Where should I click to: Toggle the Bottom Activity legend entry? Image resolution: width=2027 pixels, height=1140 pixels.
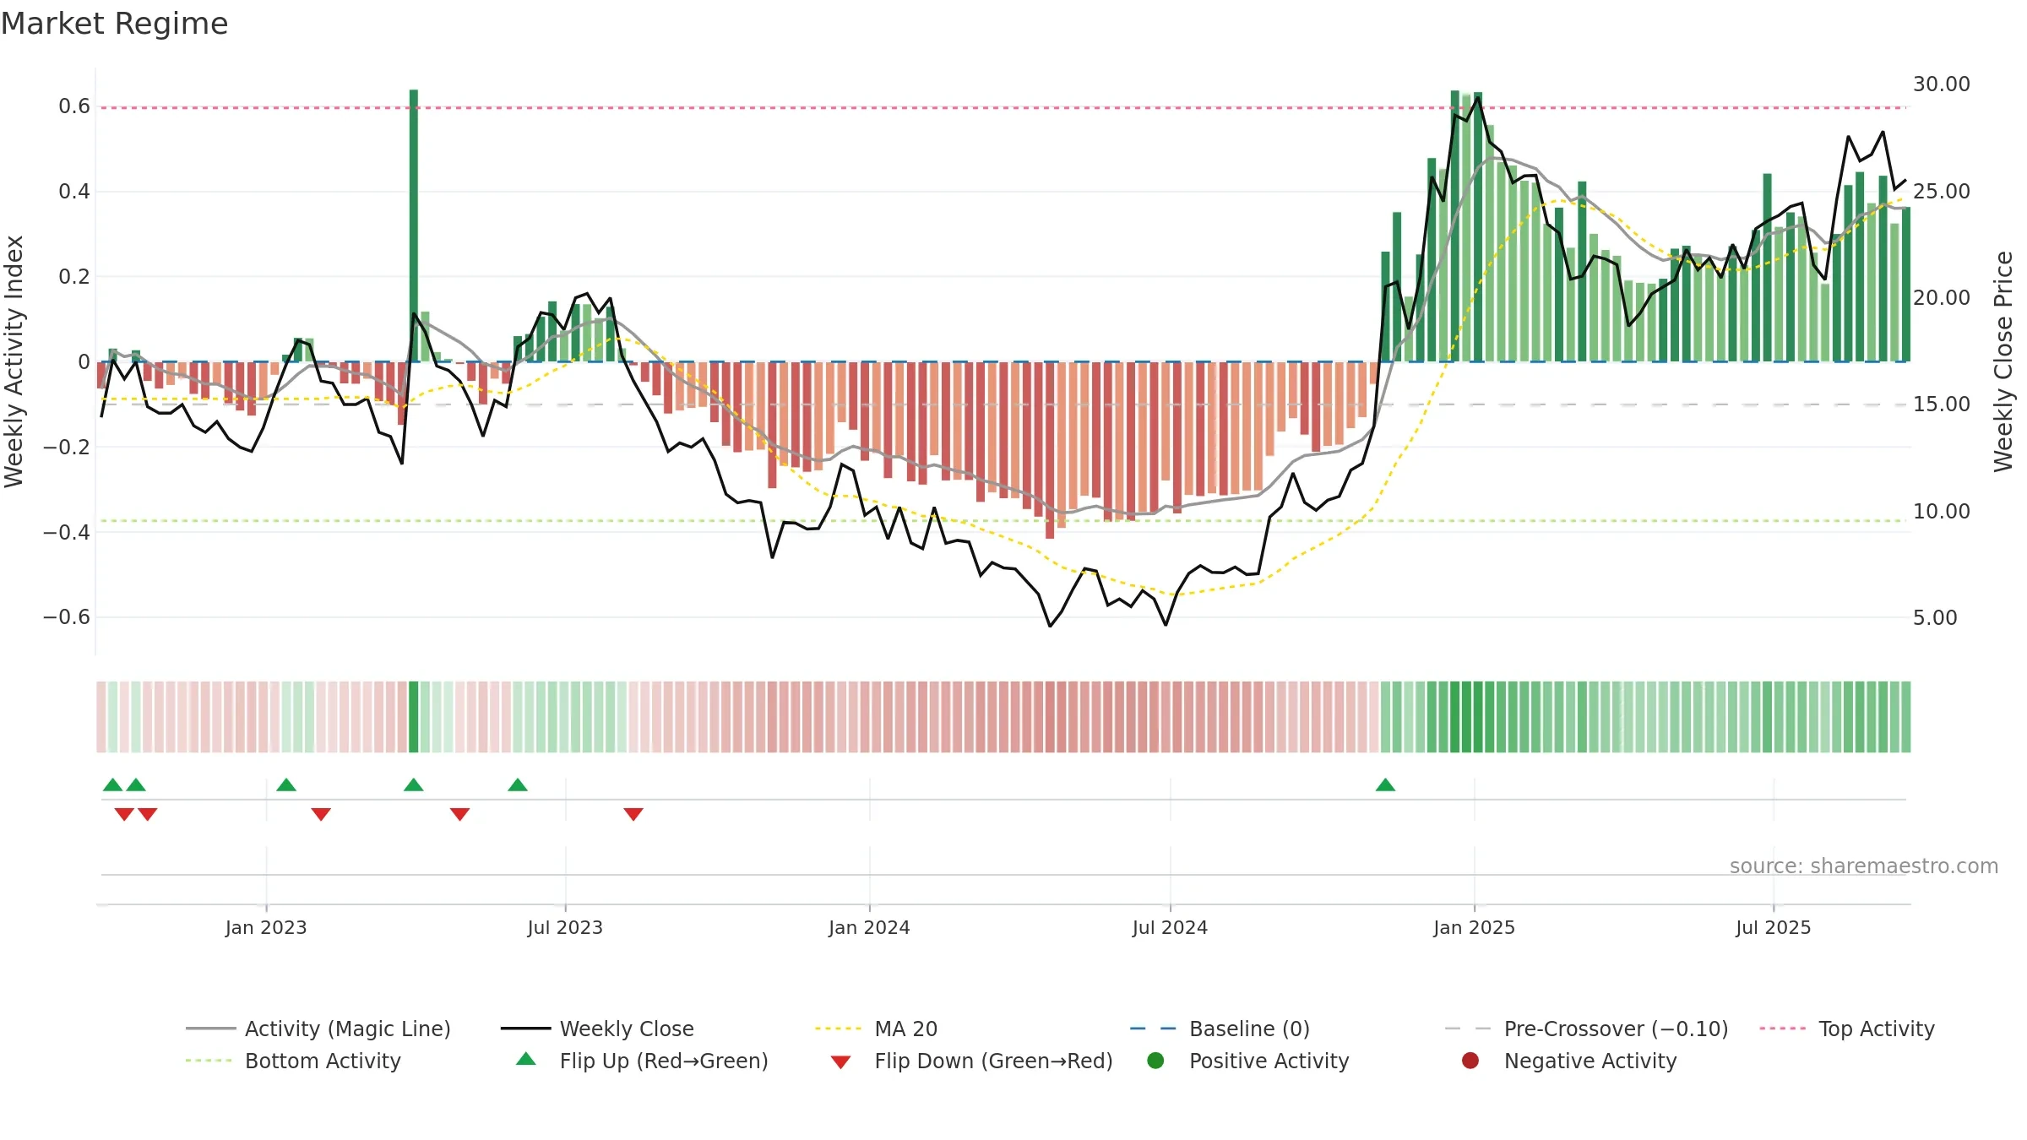[x=293, y=1061]
